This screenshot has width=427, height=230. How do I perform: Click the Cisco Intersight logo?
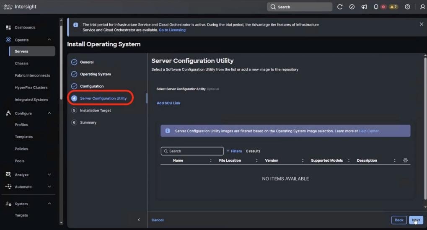tap(20, 7)
